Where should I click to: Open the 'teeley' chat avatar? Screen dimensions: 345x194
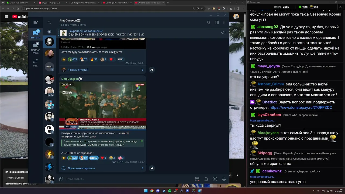pyautogui.click(x=49, y=67)
